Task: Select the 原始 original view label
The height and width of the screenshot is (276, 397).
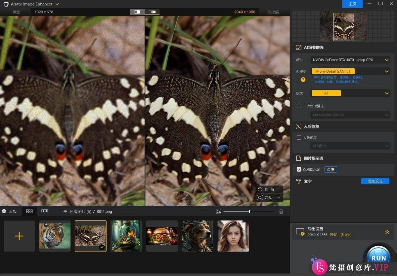Action: (x=17, y=12)
